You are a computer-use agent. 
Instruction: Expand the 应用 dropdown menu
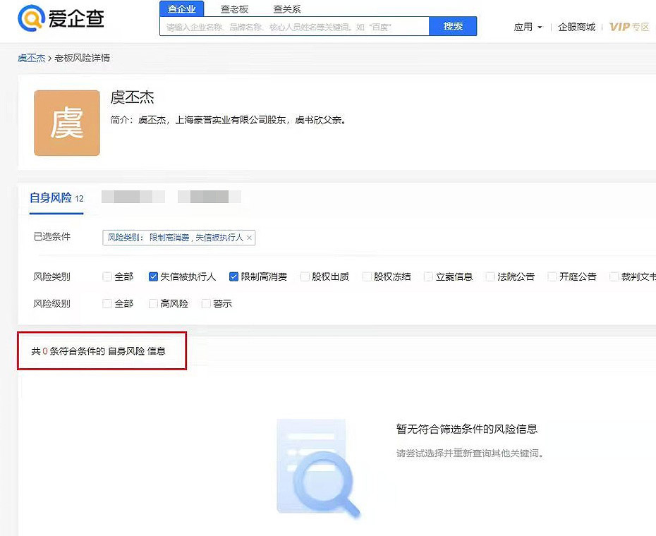(528, 27)
